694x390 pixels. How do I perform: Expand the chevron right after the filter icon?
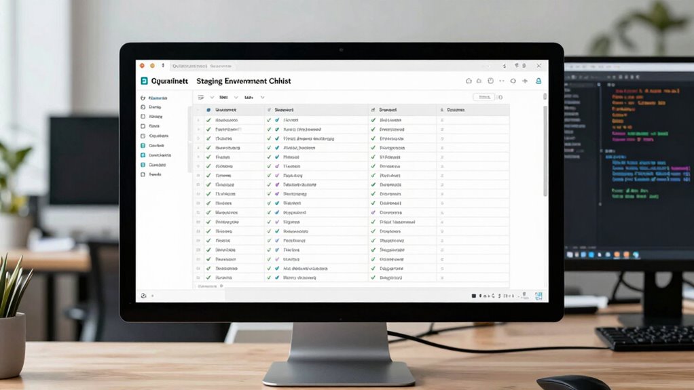tap(212, 97)
